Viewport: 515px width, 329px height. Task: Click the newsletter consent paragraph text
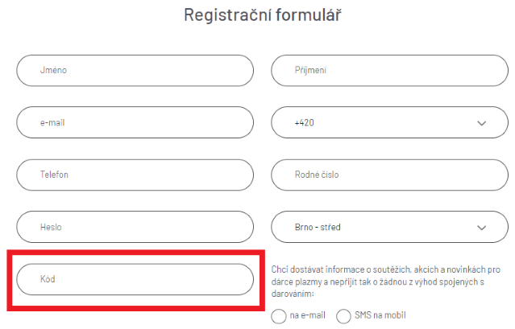click(386, 282)
